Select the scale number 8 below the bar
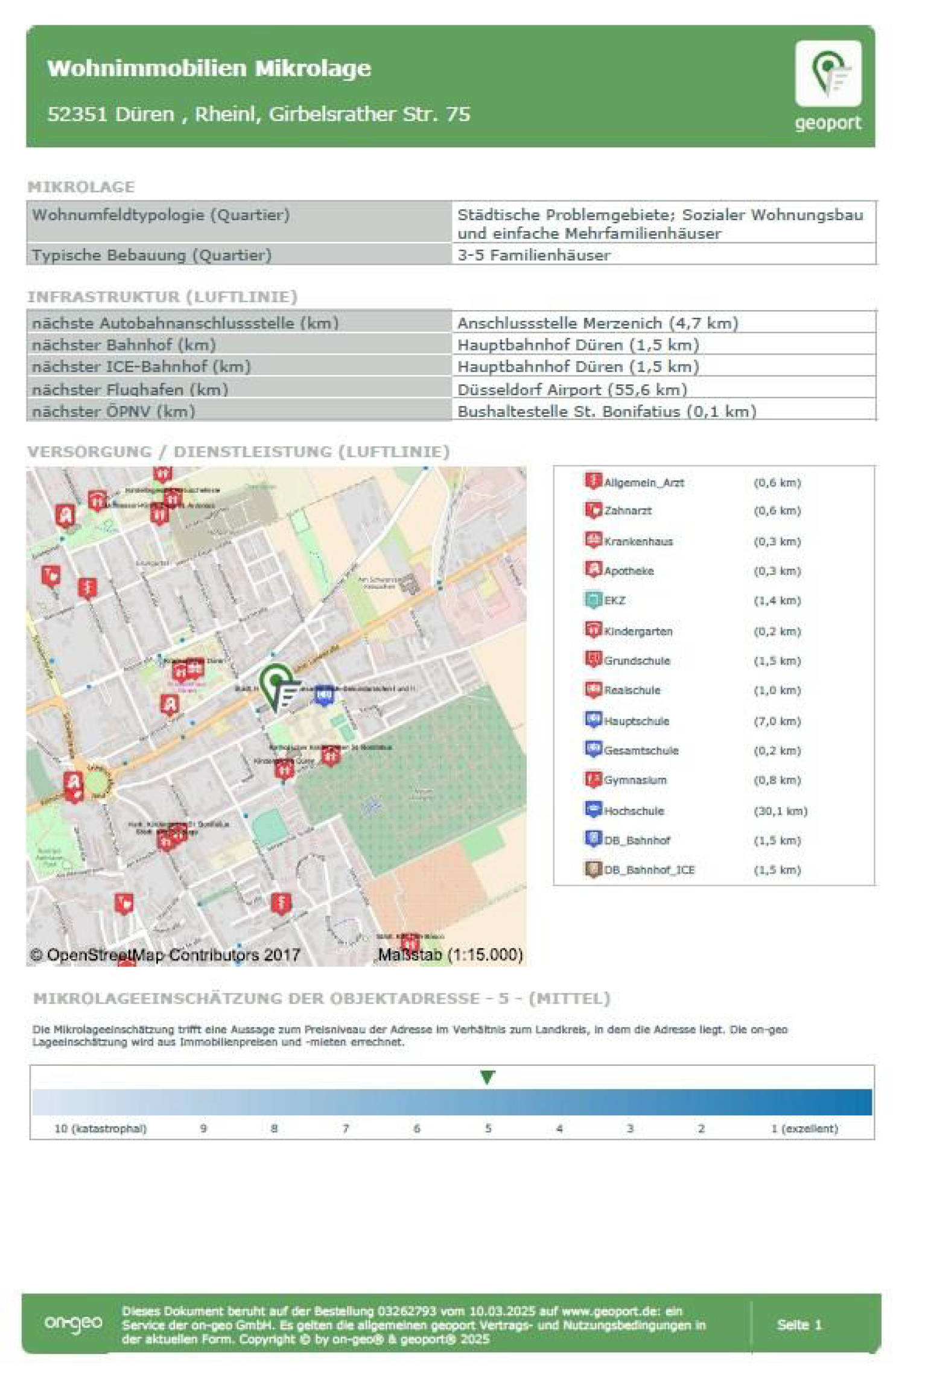925x1385 pixels. (274, 1129)
